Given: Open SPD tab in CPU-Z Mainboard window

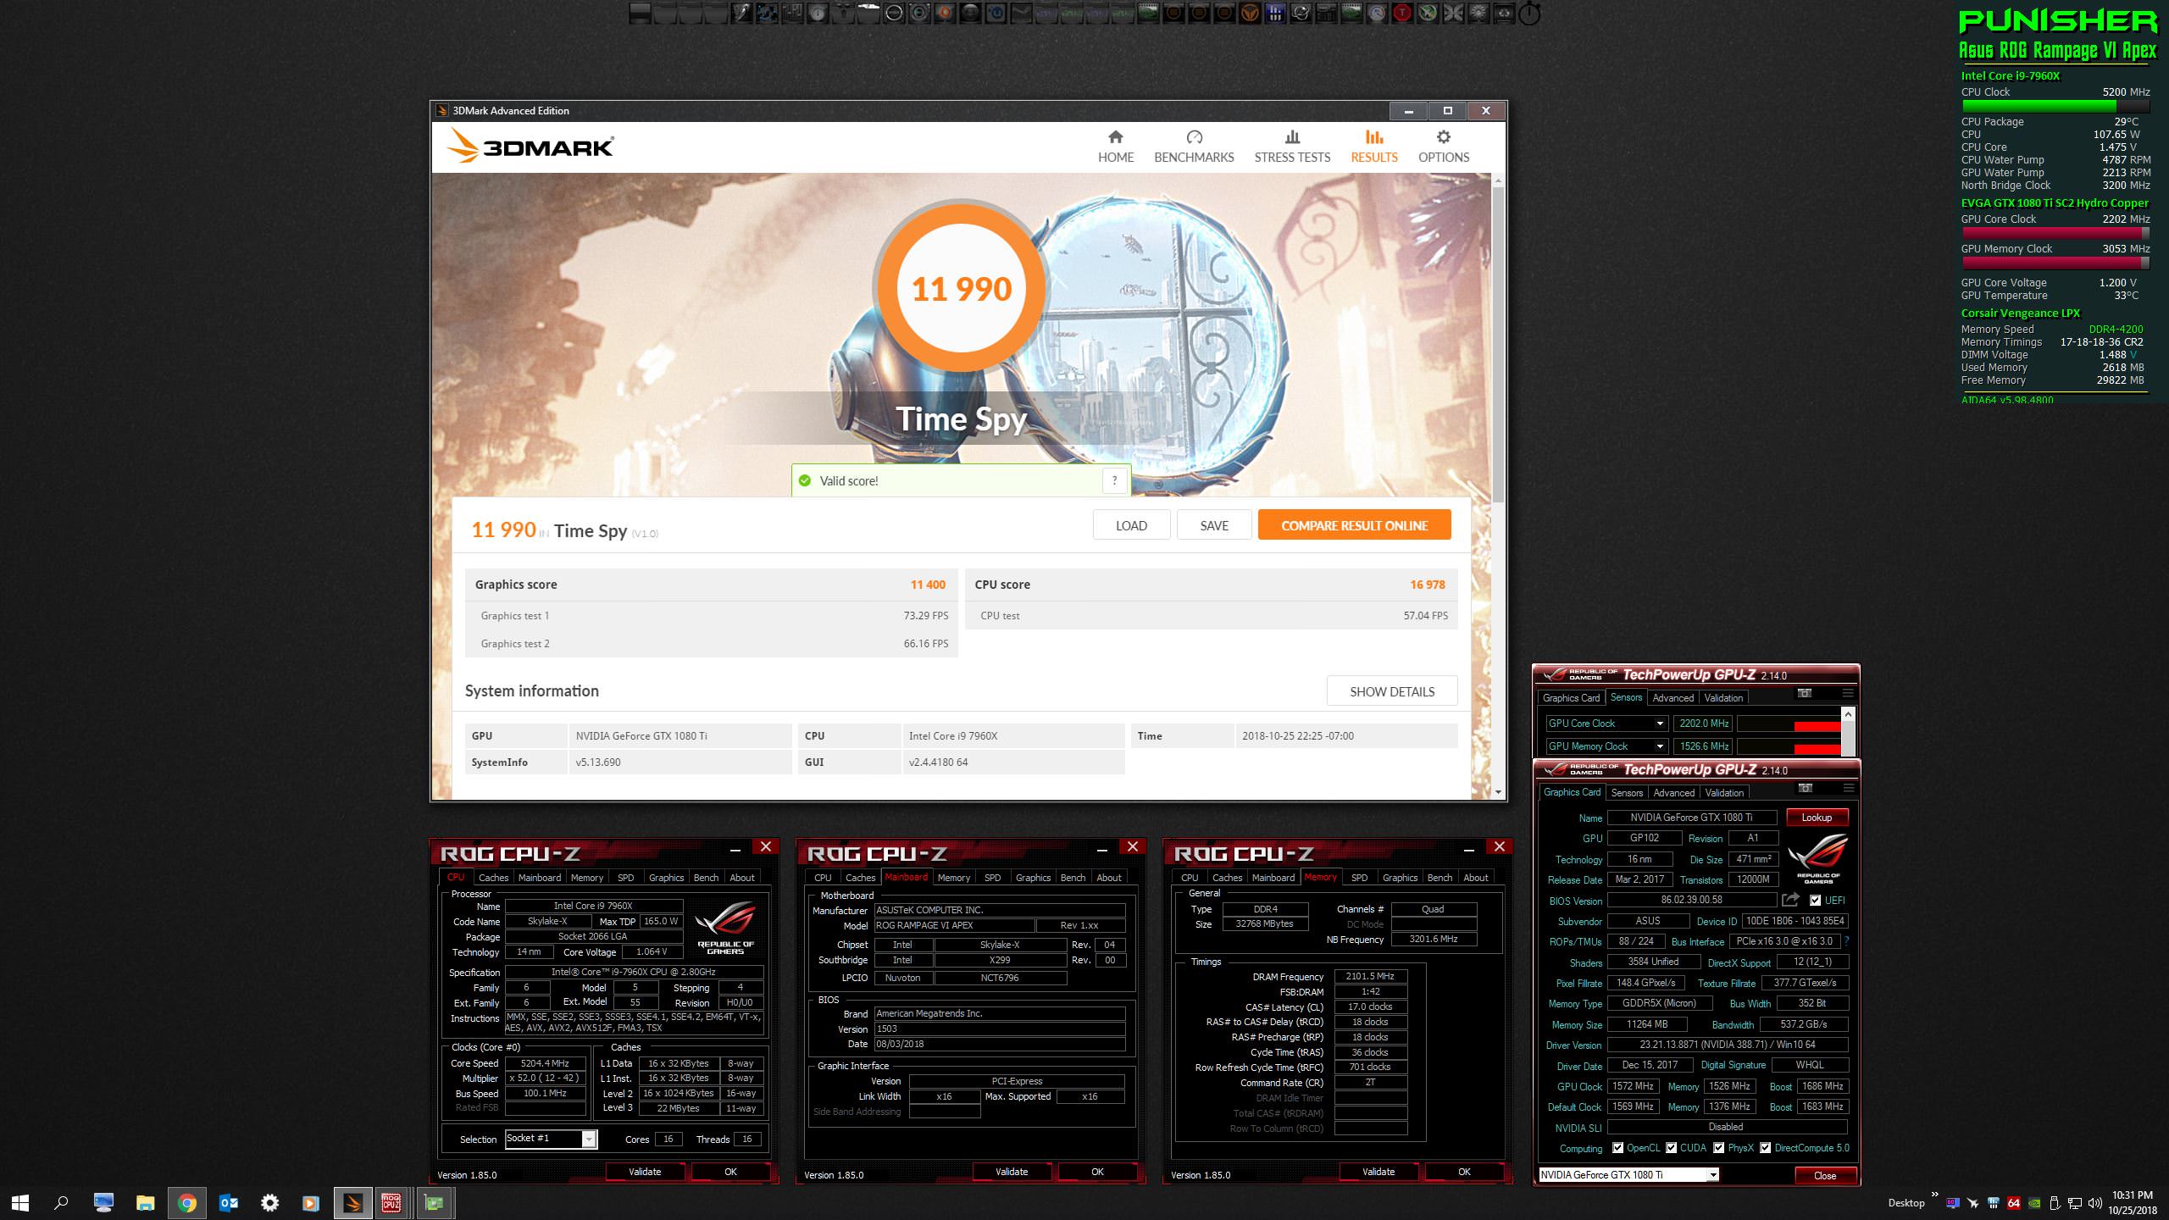Looking at the screenshot, I should 992,878.
